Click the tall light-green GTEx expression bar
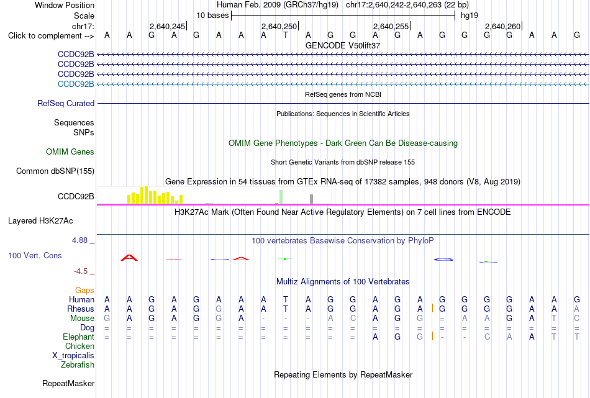Viewport: 590px width, 398px height. (x=281, y=197)
